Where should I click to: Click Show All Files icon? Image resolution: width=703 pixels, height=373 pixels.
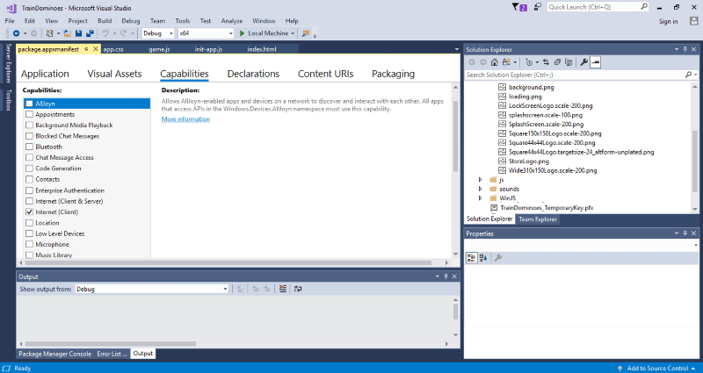(569, 62)
